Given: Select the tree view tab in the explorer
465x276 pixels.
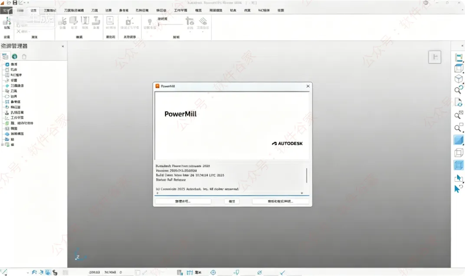Looking at the screenshot, I should coord(5,56).
